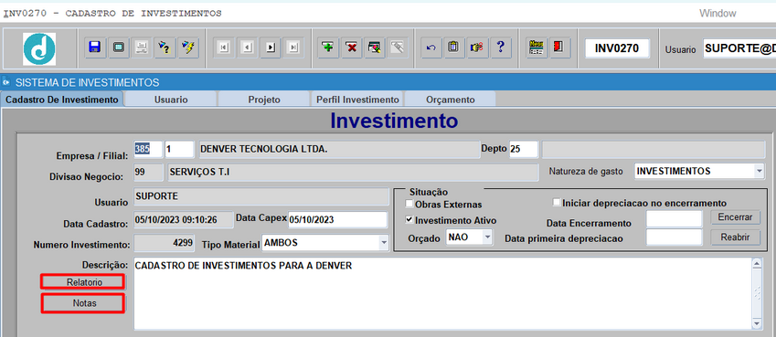
Task: Delete record using the red X icon
Action: (351, 47)
